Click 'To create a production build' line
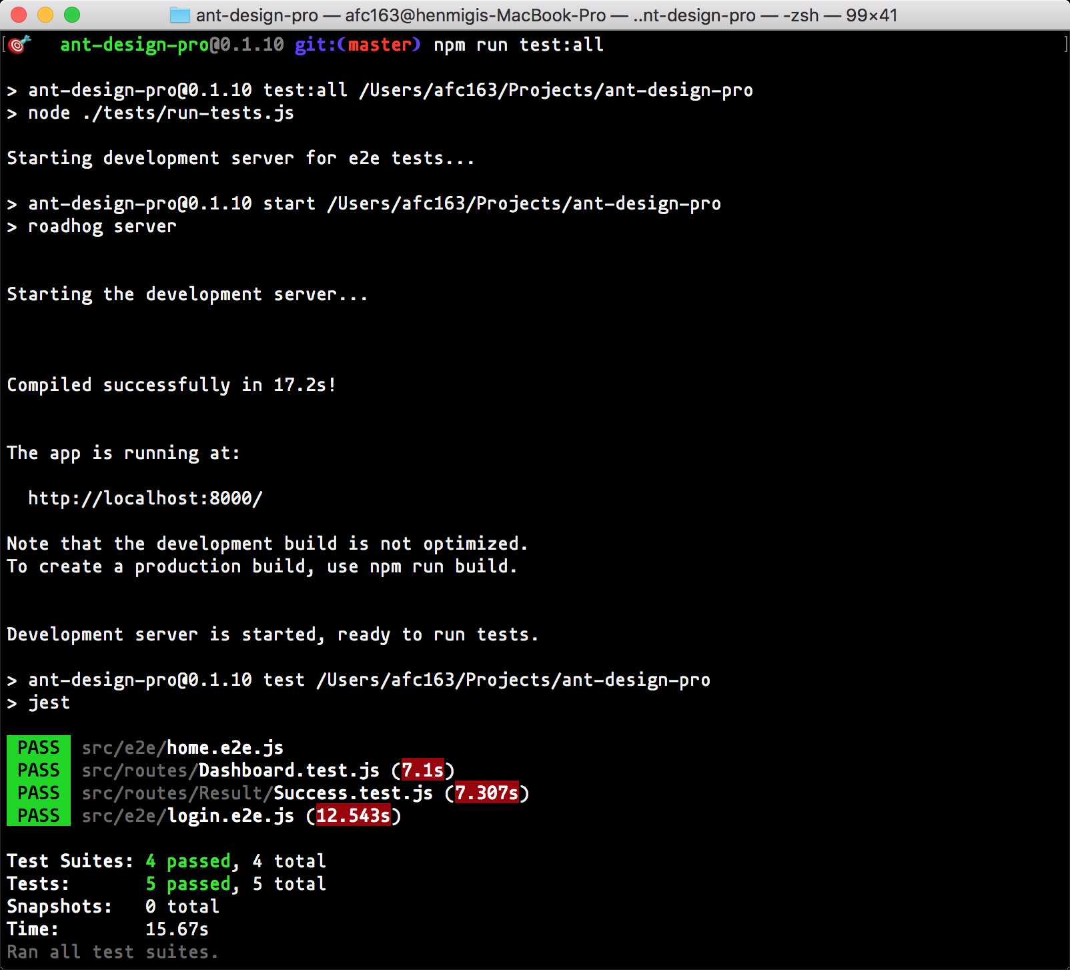The width and height of the screenshot is (1070, 970). [x=261, y=566]
